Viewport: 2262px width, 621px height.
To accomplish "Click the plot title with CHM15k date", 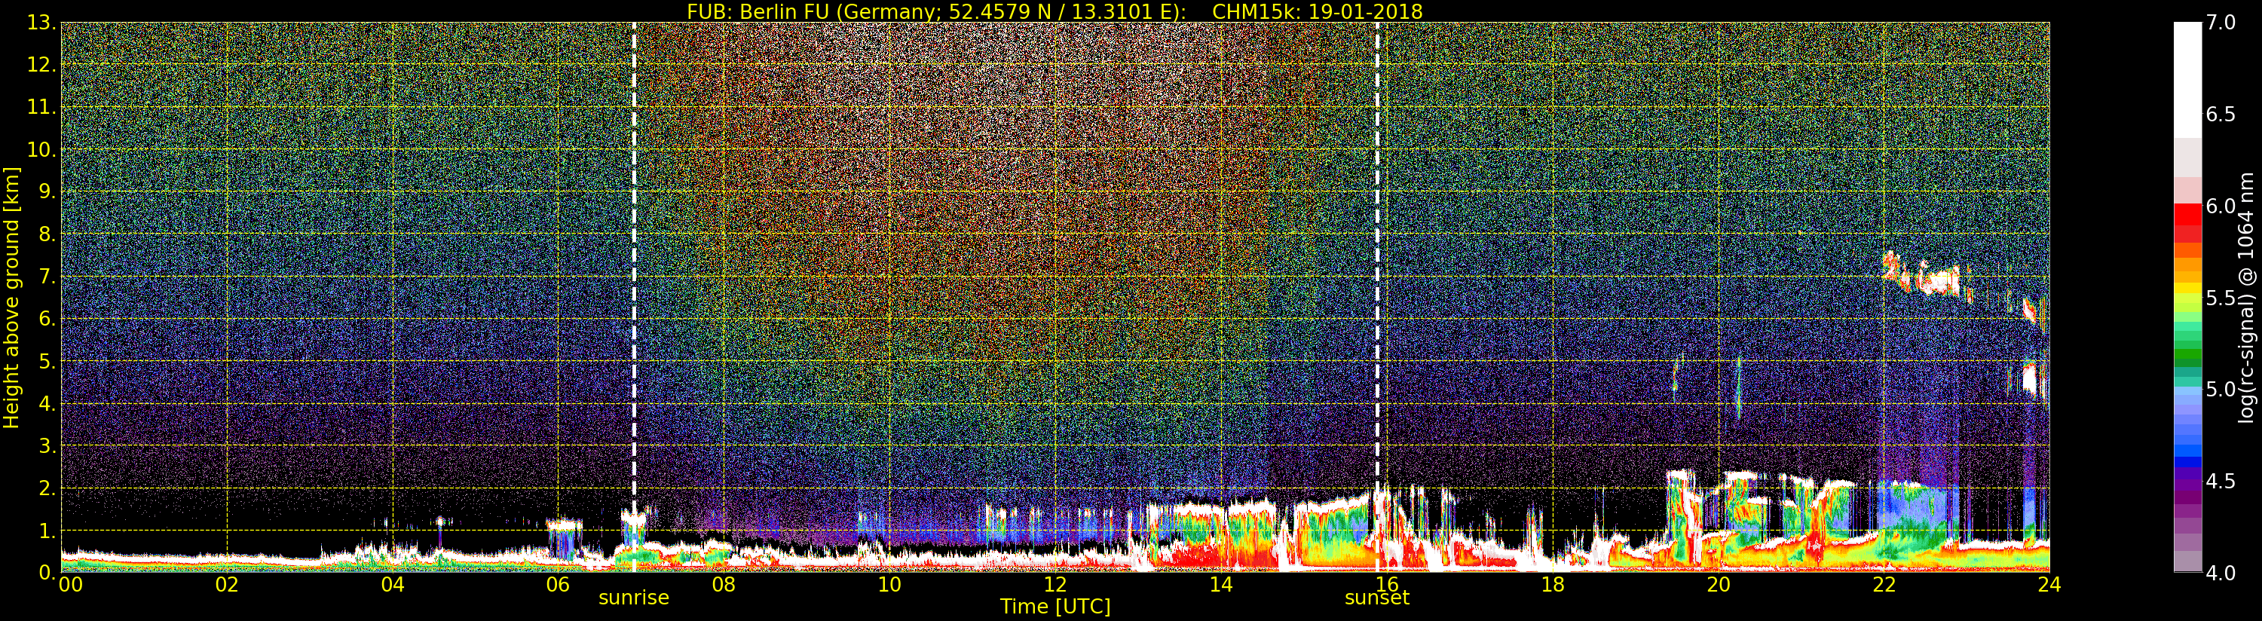I will [x=1054, y=11].
